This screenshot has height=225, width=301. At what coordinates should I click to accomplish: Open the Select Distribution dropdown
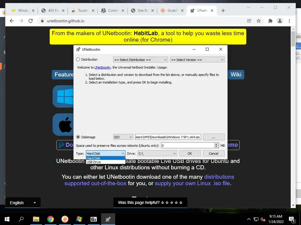pos(141,60)
